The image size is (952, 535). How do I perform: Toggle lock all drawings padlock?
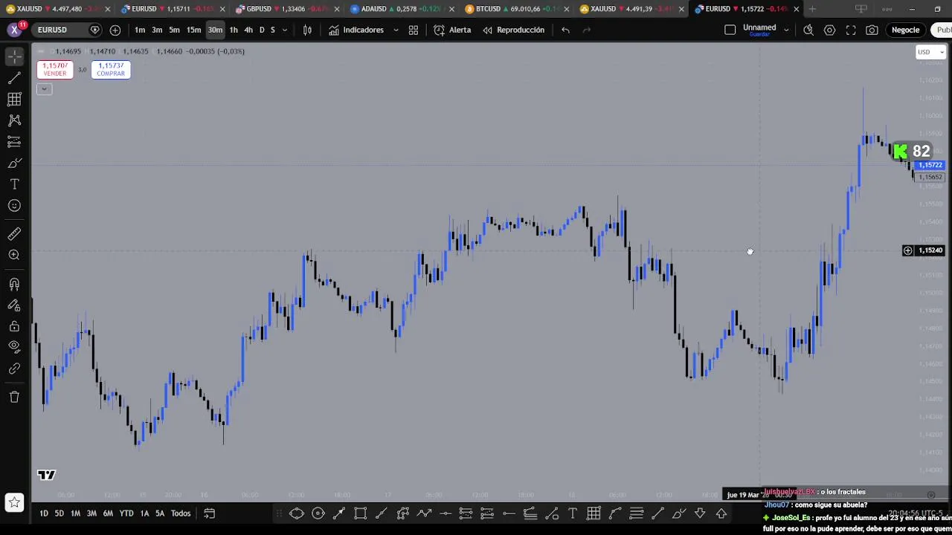click(x=14, y=326)
